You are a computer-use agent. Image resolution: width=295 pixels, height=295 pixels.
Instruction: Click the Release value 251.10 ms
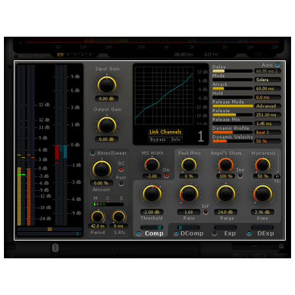click(x=267, y=115)
